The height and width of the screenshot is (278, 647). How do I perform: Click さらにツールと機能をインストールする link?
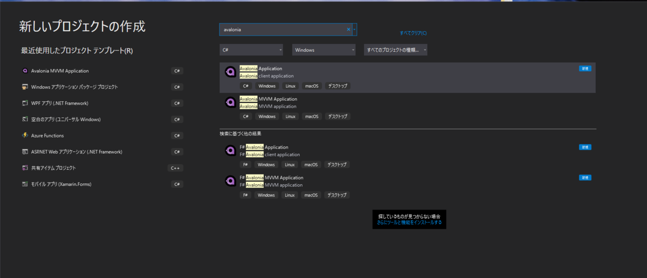click(x=409, y=222)
